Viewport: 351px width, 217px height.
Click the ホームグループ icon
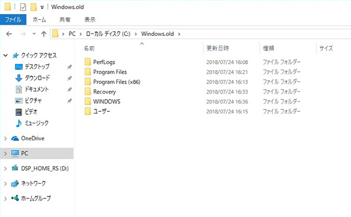tap(15, 198)
